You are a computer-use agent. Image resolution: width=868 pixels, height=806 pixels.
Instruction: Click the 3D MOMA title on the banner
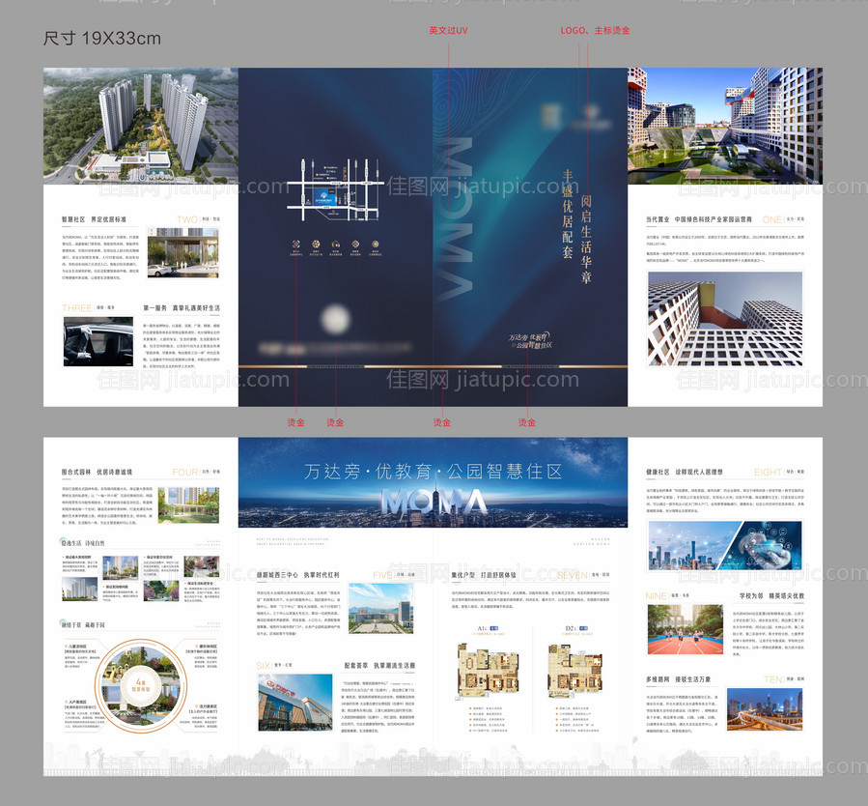(x=434, y=503)
